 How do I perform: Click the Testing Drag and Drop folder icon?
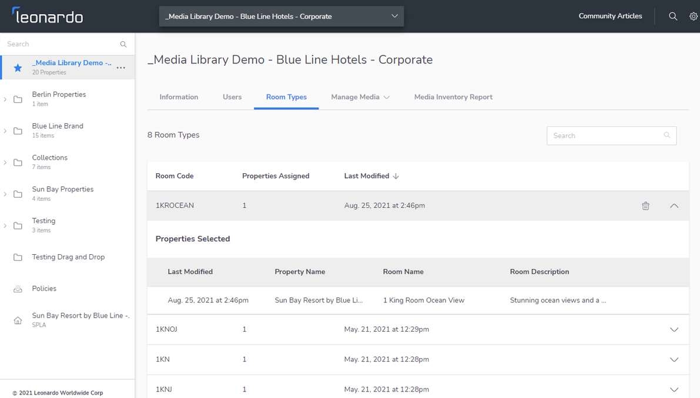18,257
